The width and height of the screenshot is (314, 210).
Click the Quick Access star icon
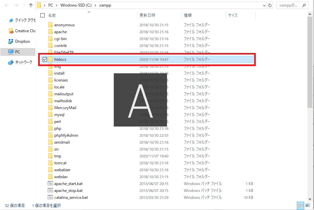[x=11, y=20]
